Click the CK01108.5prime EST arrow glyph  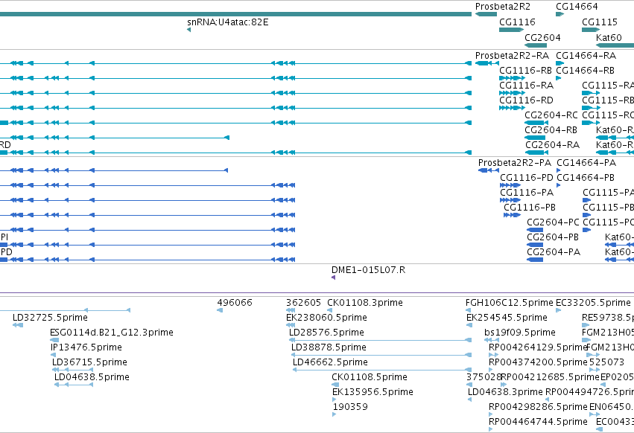click(335, 385)
